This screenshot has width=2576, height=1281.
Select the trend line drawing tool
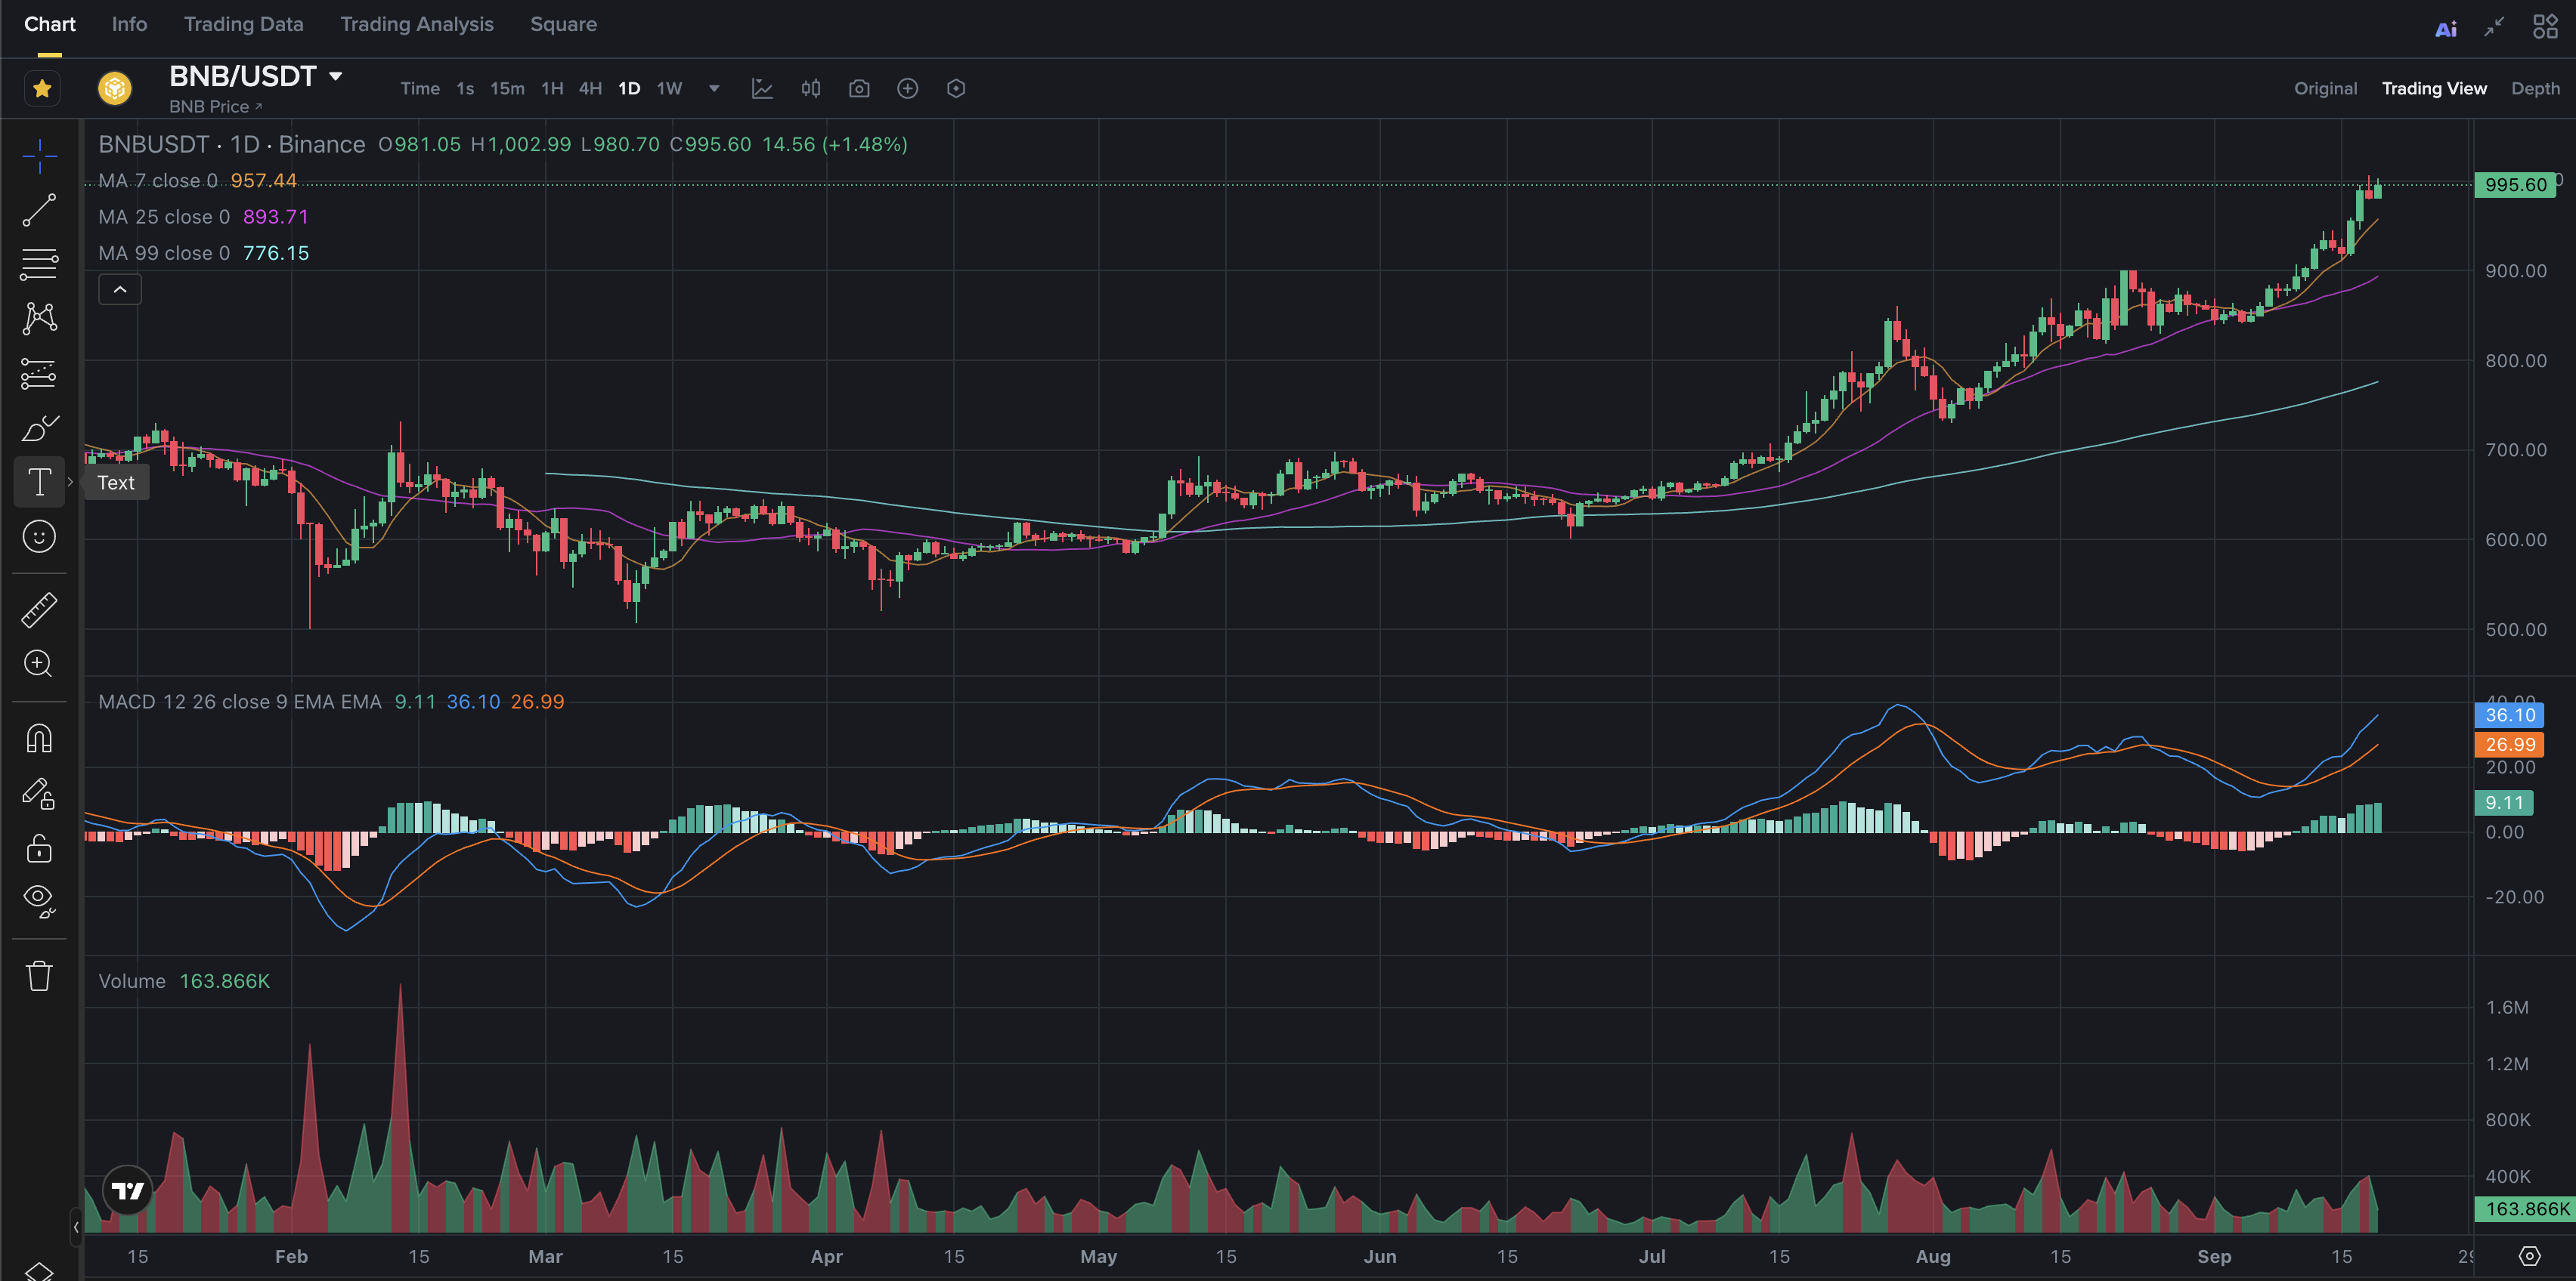click(39, 211)
